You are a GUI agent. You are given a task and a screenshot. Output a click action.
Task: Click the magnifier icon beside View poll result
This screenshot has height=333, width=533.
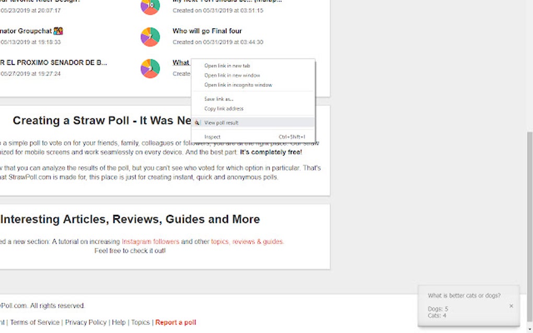(x=198, y=122)
